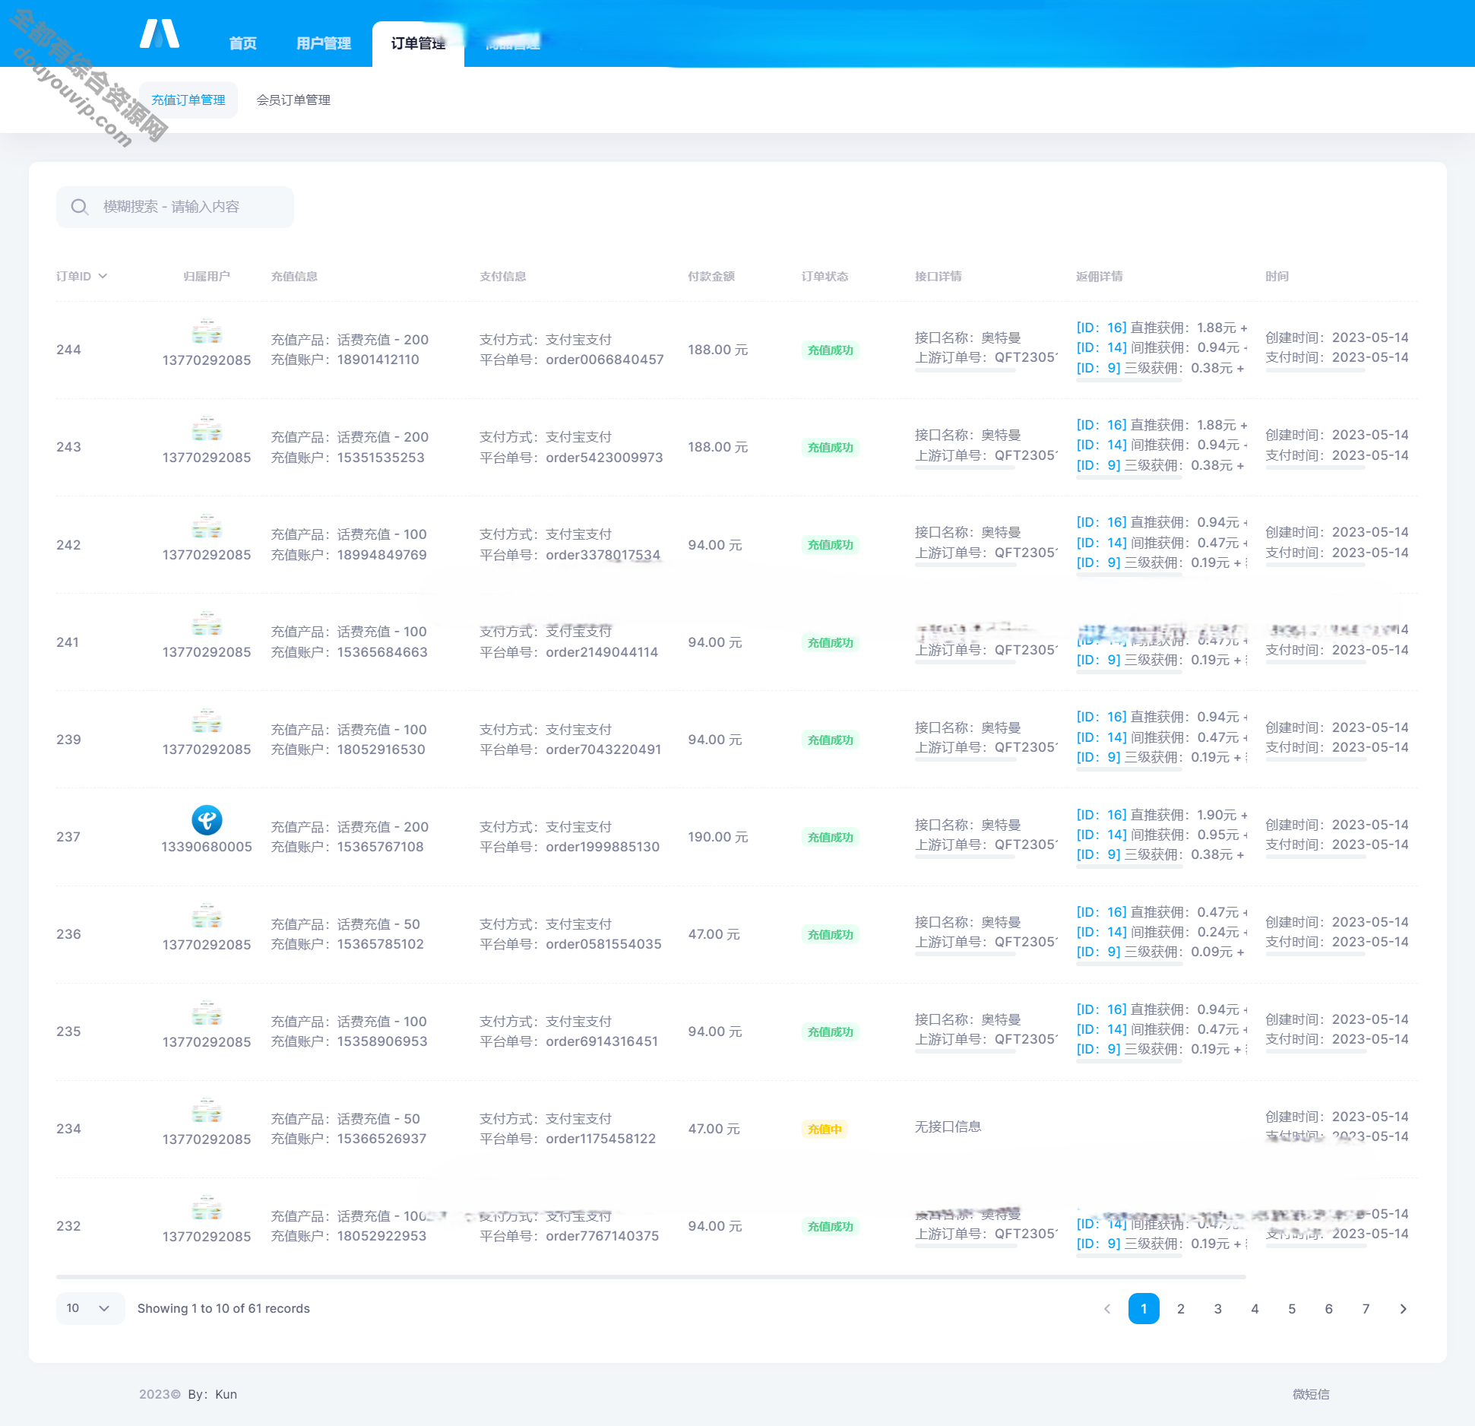Go to page 2

pos(1180,1308)
